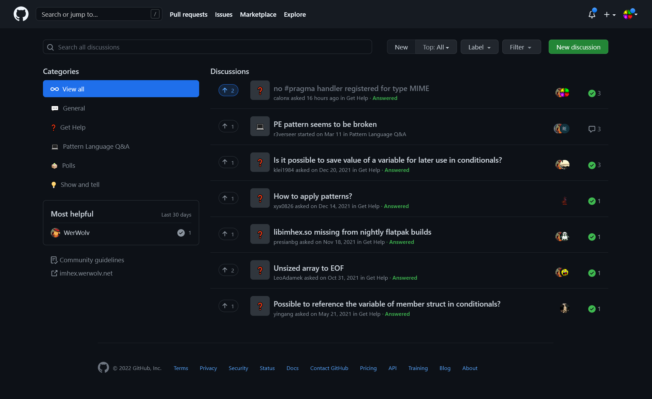Screen dimensions: 652x399
Task: Open Docs footer link
Action: pos(293,368)
